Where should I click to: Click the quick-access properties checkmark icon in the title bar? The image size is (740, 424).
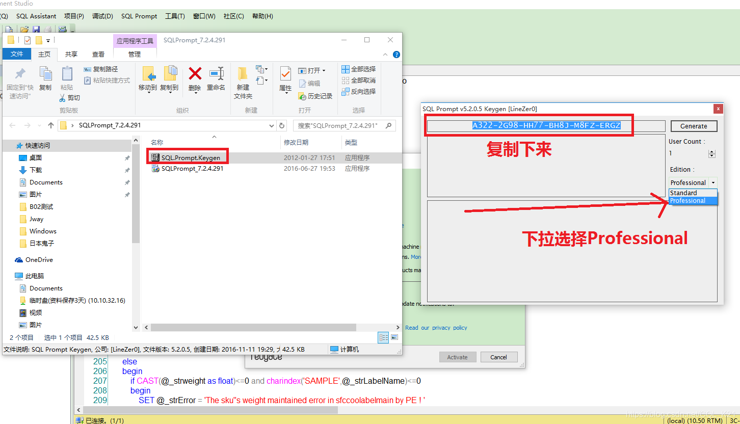[x=28, y=40]
